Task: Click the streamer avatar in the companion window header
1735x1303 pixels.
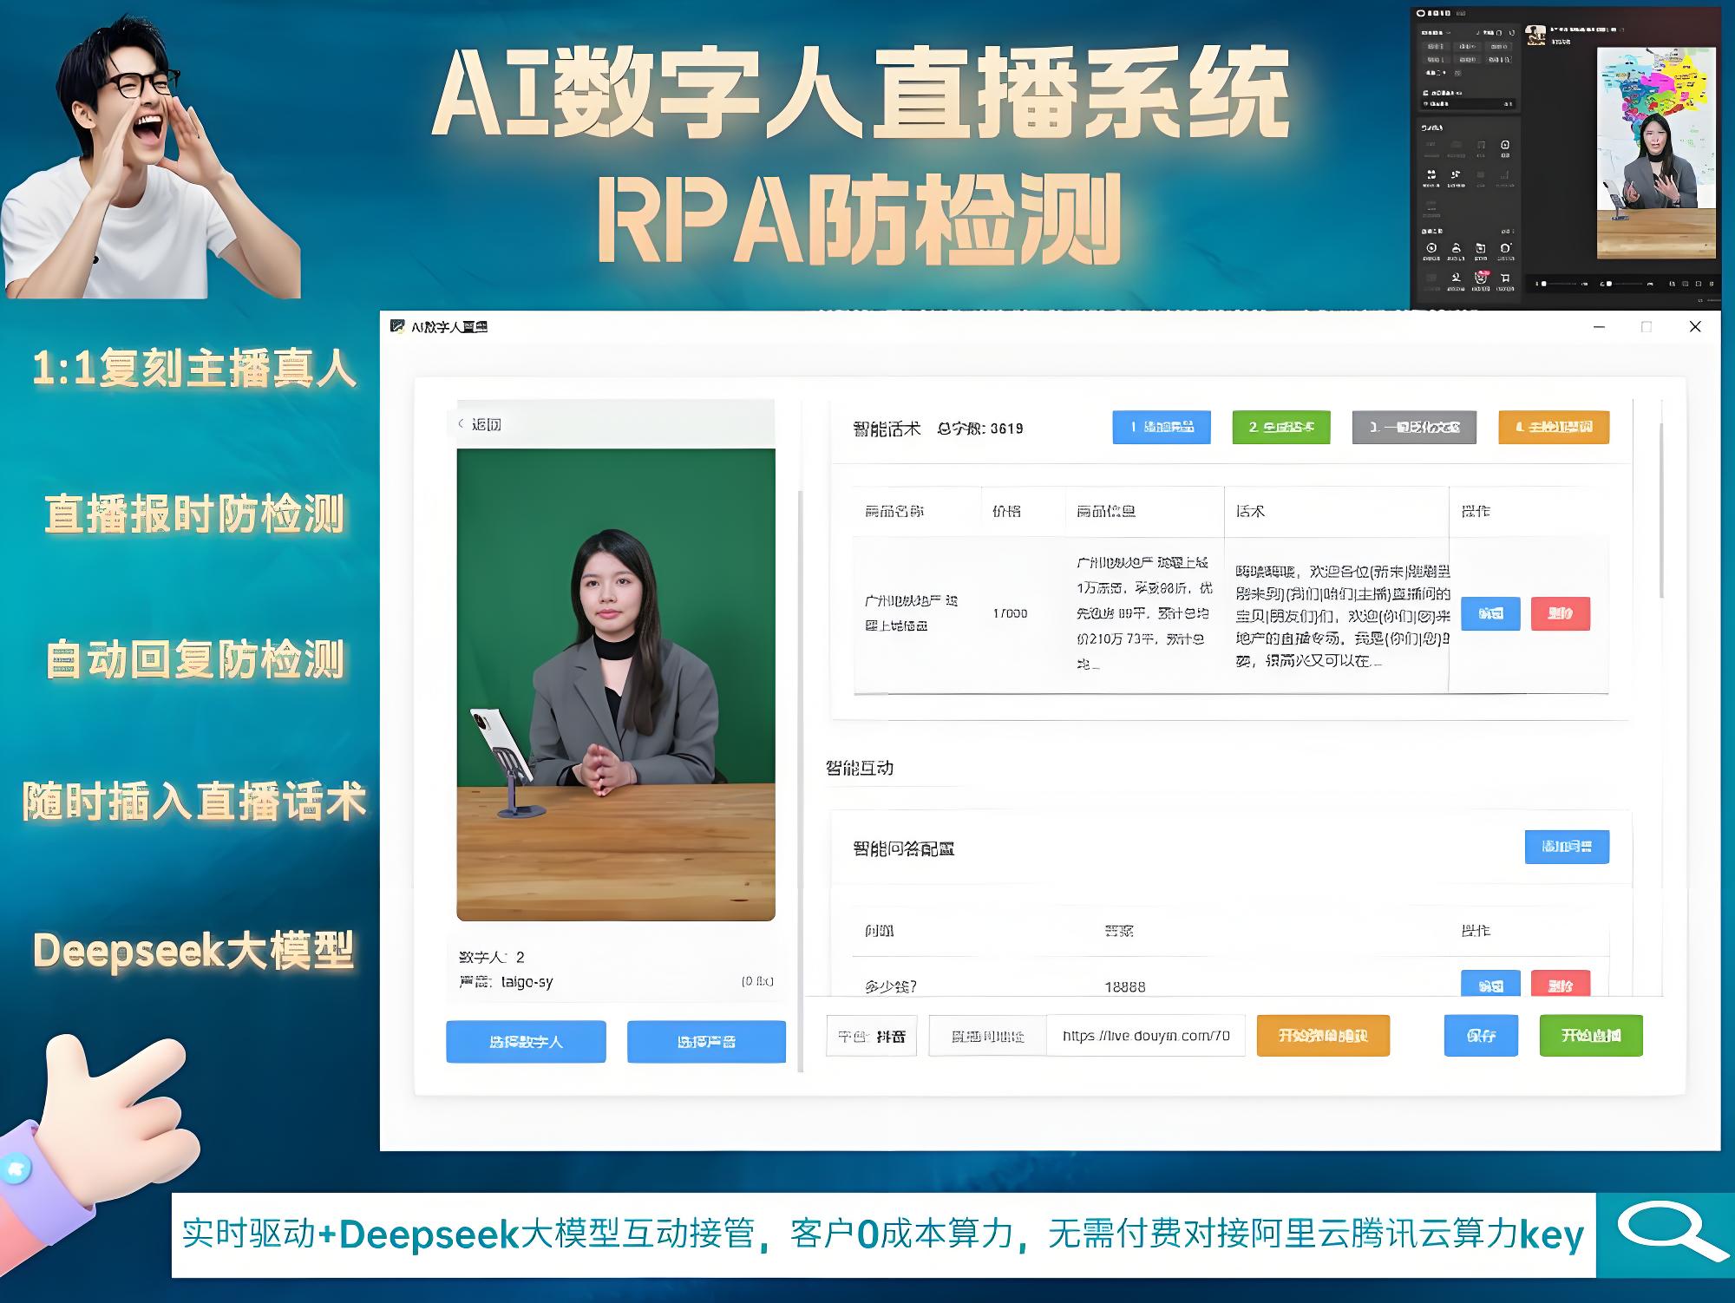Action: (x=1536, y=35)
